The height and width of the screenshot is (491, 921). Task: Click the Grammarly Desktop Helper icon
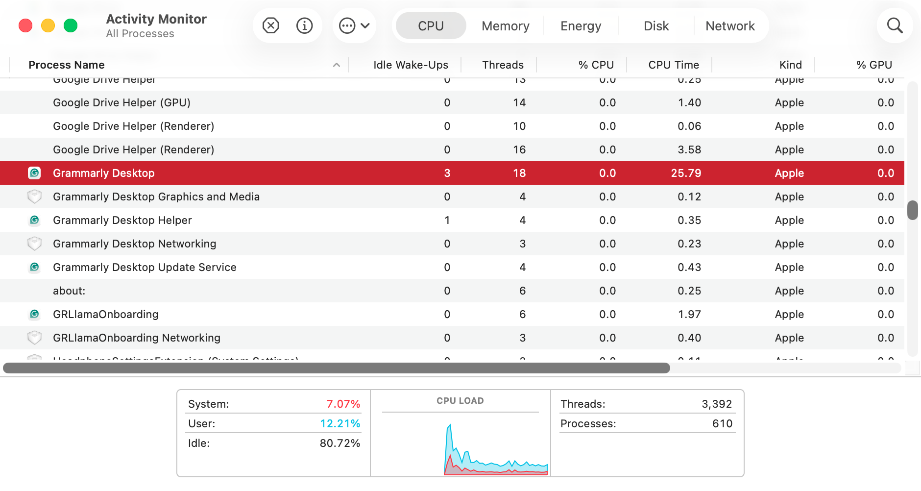point(34,220)
